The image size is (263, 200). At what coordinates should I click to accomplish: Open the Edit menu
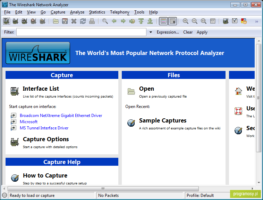[19, 12]
